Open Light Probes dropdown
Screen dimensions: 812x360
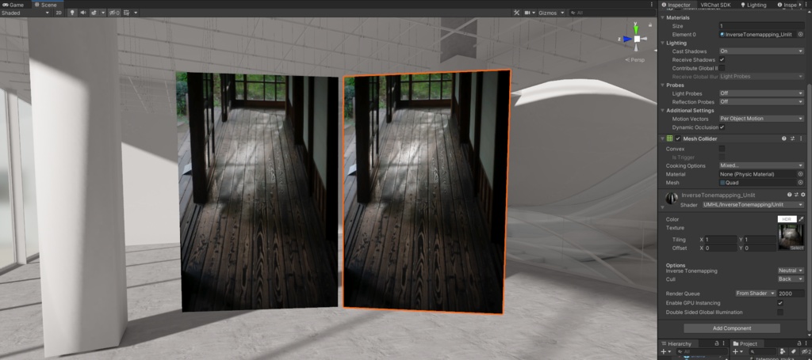pyautogui.click(x=761, y=93)
